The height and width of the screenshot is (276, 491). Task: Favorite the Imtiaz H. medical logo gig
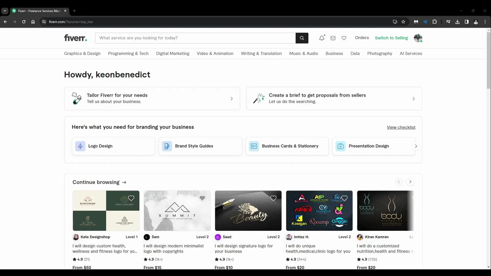[x=344, y=198]
